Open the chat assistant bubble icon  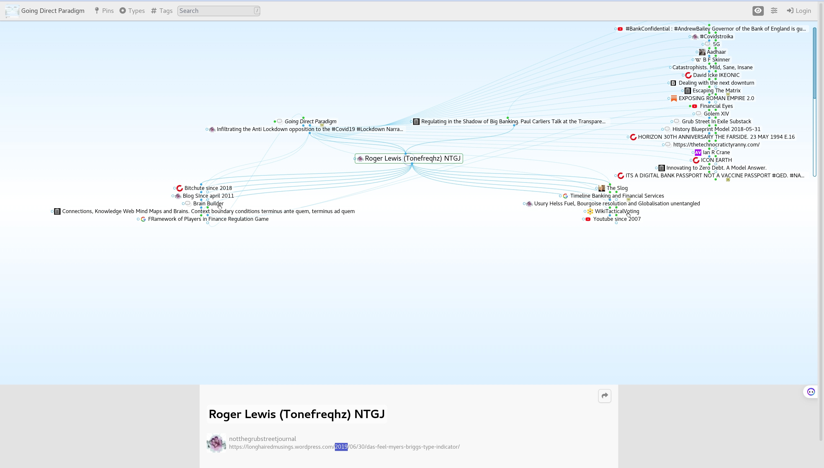click(x=811, y=392)
